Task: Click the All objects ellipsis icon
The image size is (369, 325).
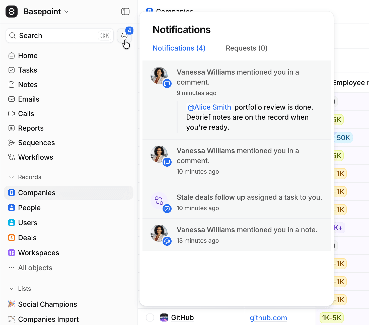Action: [12, 268]
